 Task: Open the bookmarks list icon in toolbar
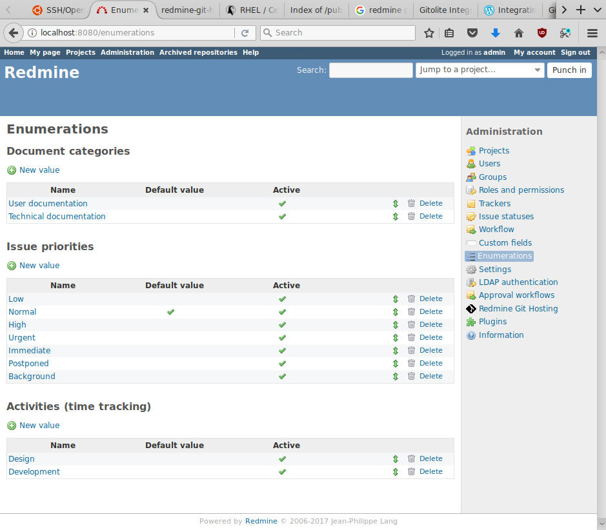[449, 33]
